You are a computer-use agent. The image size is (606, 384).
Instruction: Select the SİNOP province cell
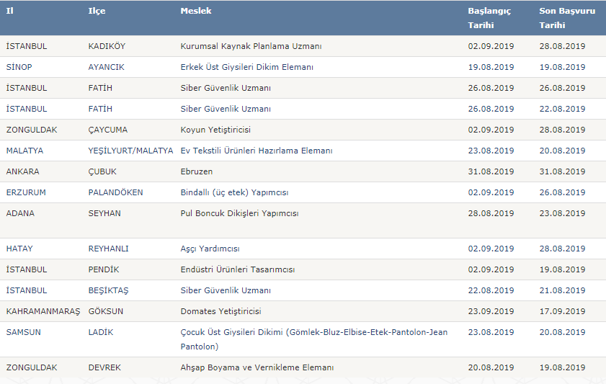tap(19, 67)
